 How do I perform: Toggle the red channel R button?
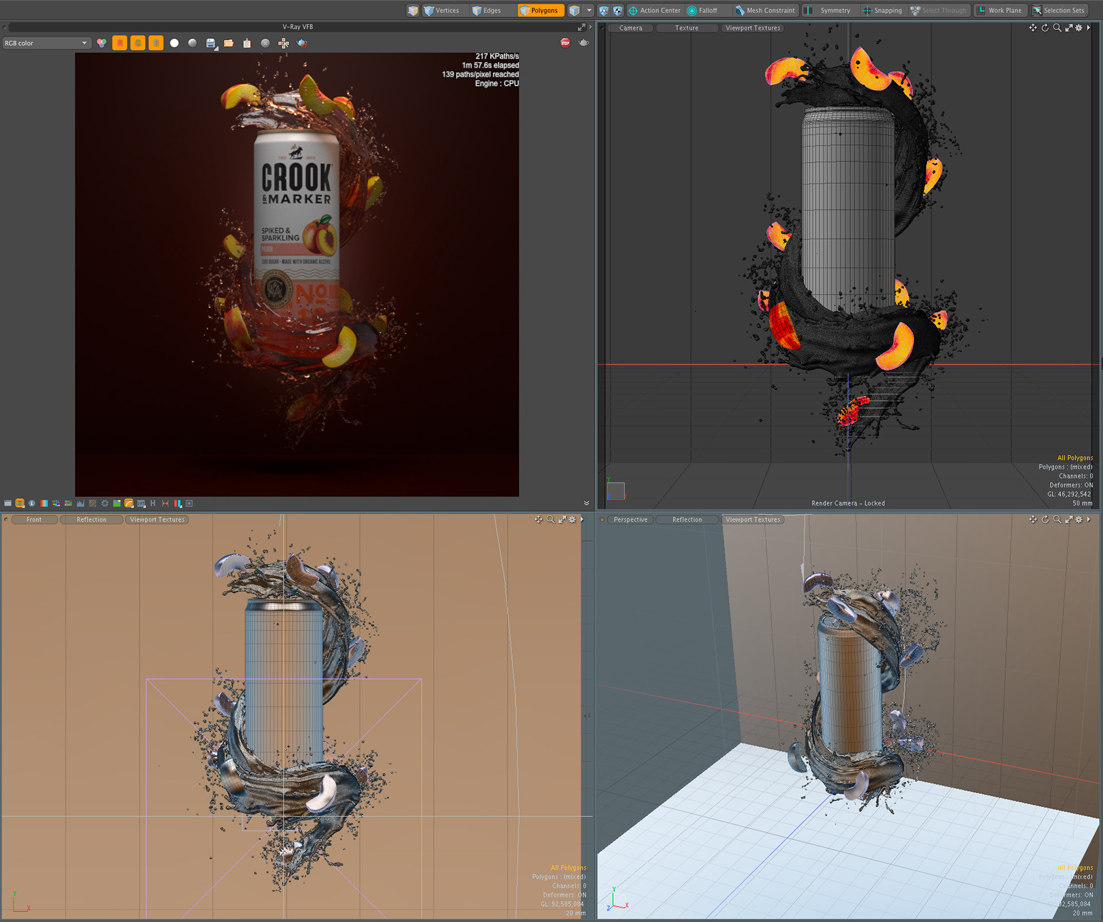(119, 43)
